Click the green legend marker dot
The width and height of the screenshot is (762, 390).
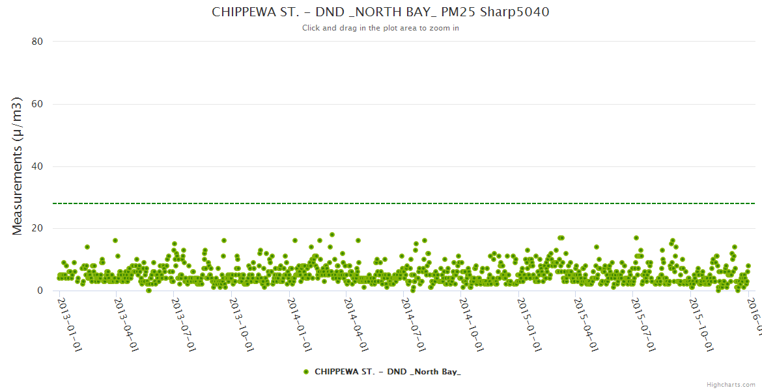(306, 372)
